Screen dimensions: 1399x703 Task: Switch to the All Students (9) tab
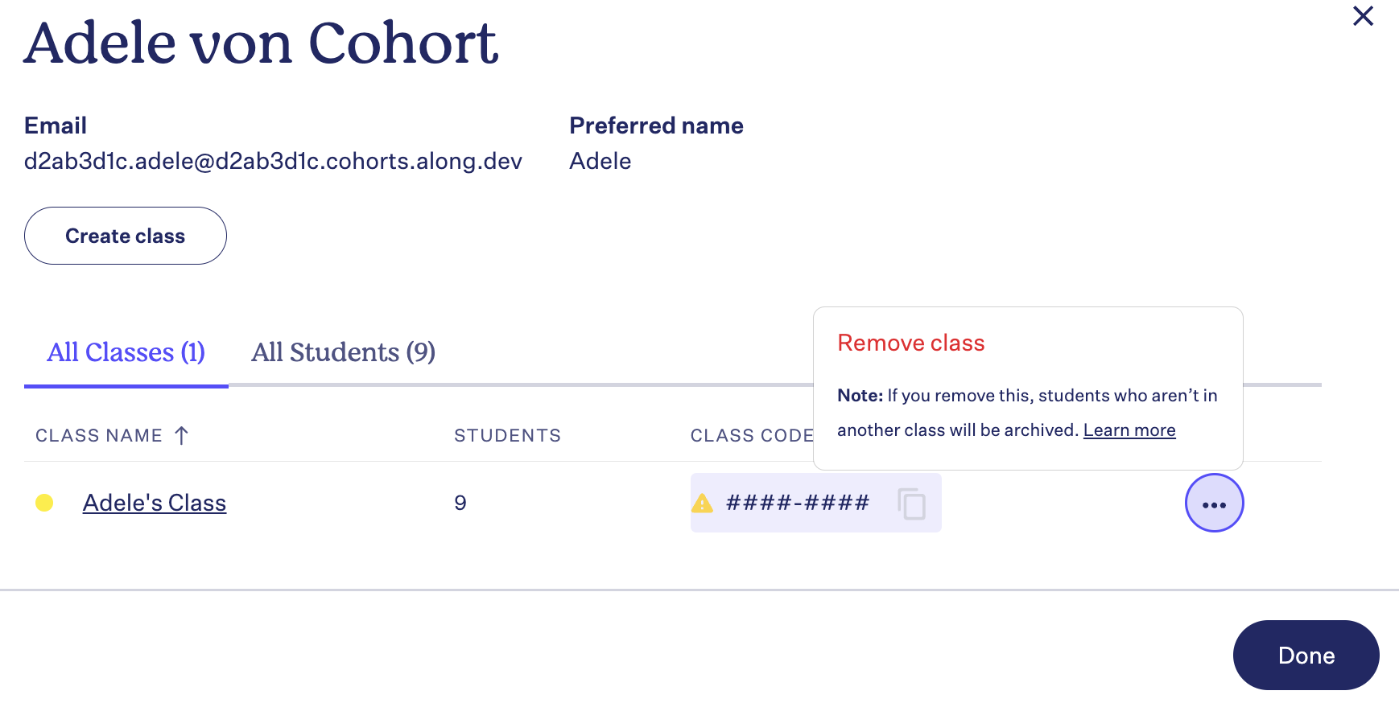click(343, 352)
